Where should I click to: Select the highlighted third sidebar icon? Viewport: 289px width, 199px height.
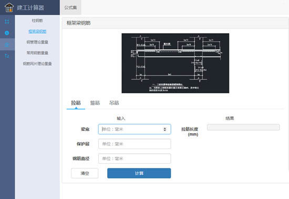(7, 45)
